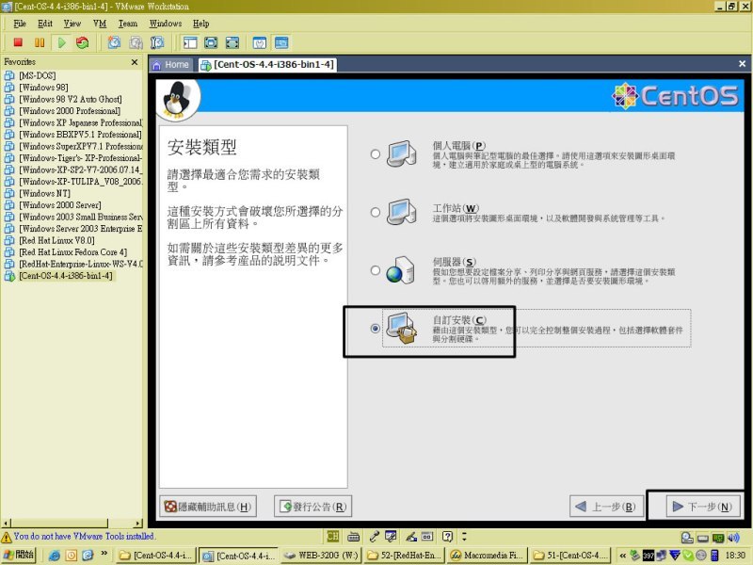Open Macromedia Fireworks taskbar button

pos(488,556)
